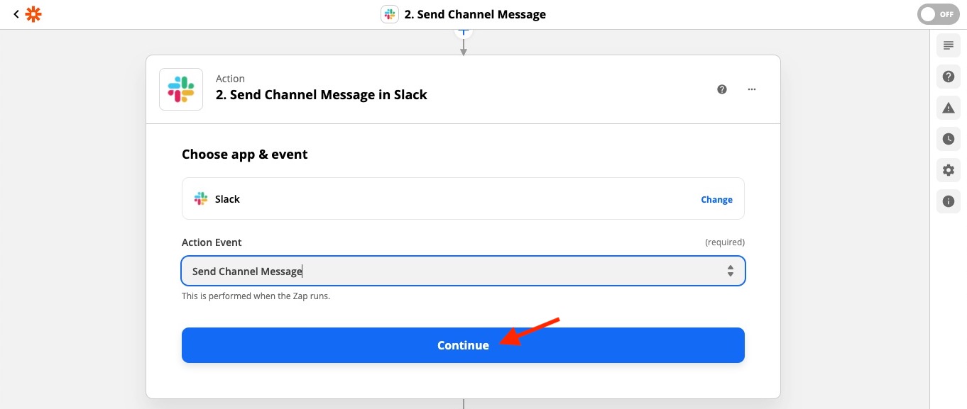
Task: Click the small Slack icon in the app row
Action: (x=201, y=199)
